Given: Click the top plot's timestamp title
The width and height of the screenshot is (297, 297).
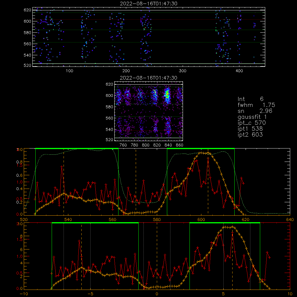Looking at the screenshot, I should 149,4.
